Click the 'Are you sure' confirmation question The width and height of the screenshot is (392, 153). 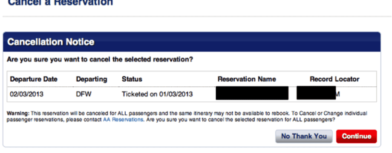click(x=100, y=60)
